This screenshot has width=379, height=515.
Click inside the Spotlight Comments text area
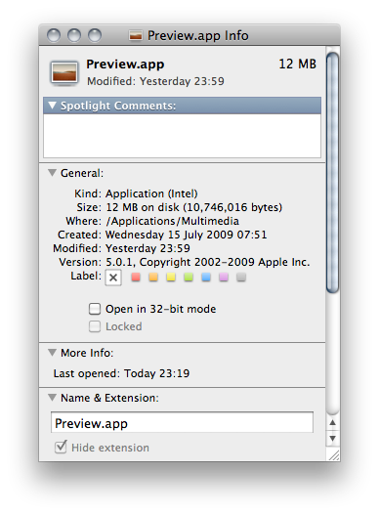(182, 136)
